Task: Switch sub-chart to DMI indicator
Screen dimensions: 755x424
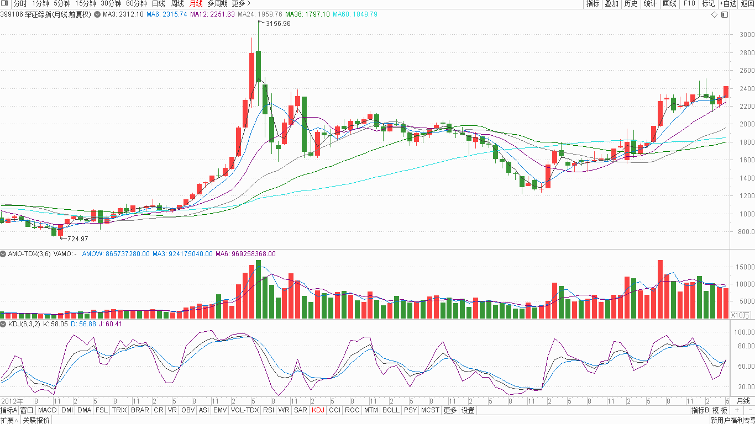Action: [67, 410]
